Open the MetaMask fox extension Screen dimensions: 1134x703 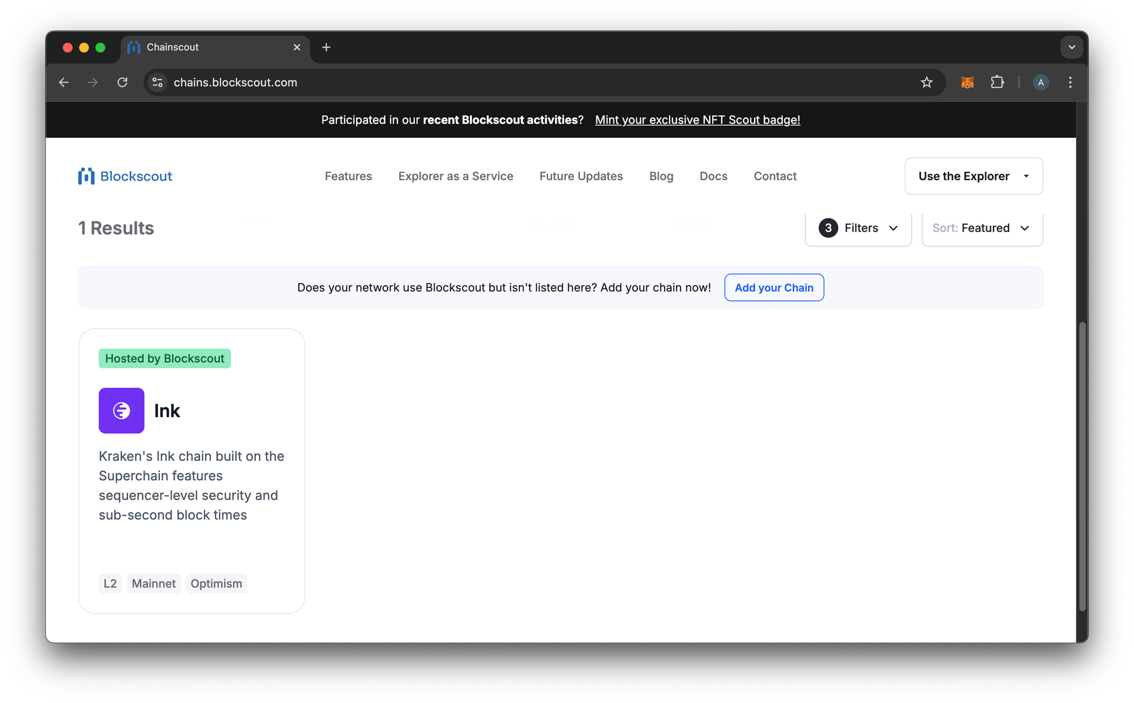point(967,82)
